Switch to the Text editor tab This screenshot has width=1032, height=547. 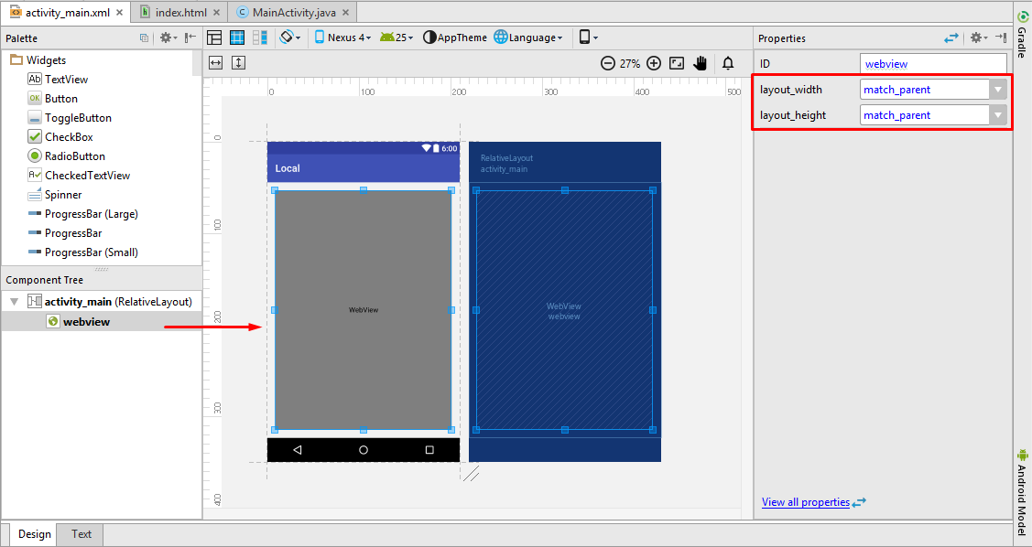(x=81, y=534)
